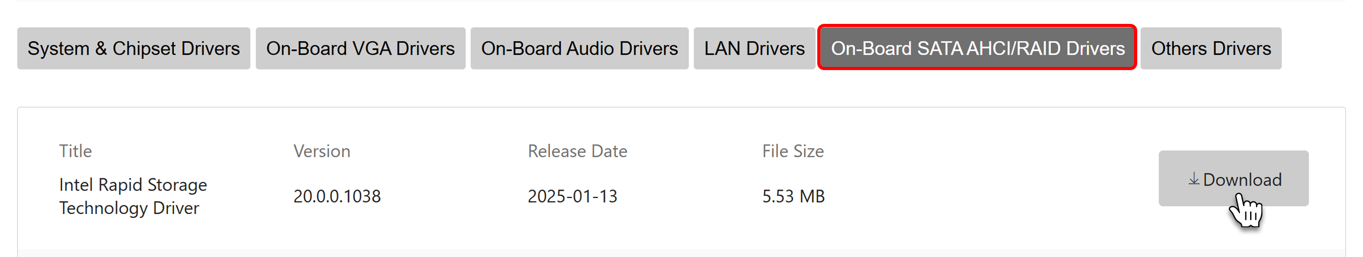Image resolution: width=1363 pixels, height=257 pixels.
Task: Download the Intel Rapid Storage driver
Action: coord(1234,178)
